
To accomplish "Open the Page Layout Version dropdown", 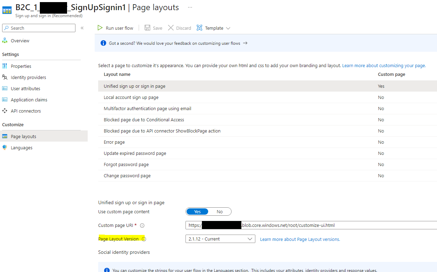I will (x=220, y=239).
